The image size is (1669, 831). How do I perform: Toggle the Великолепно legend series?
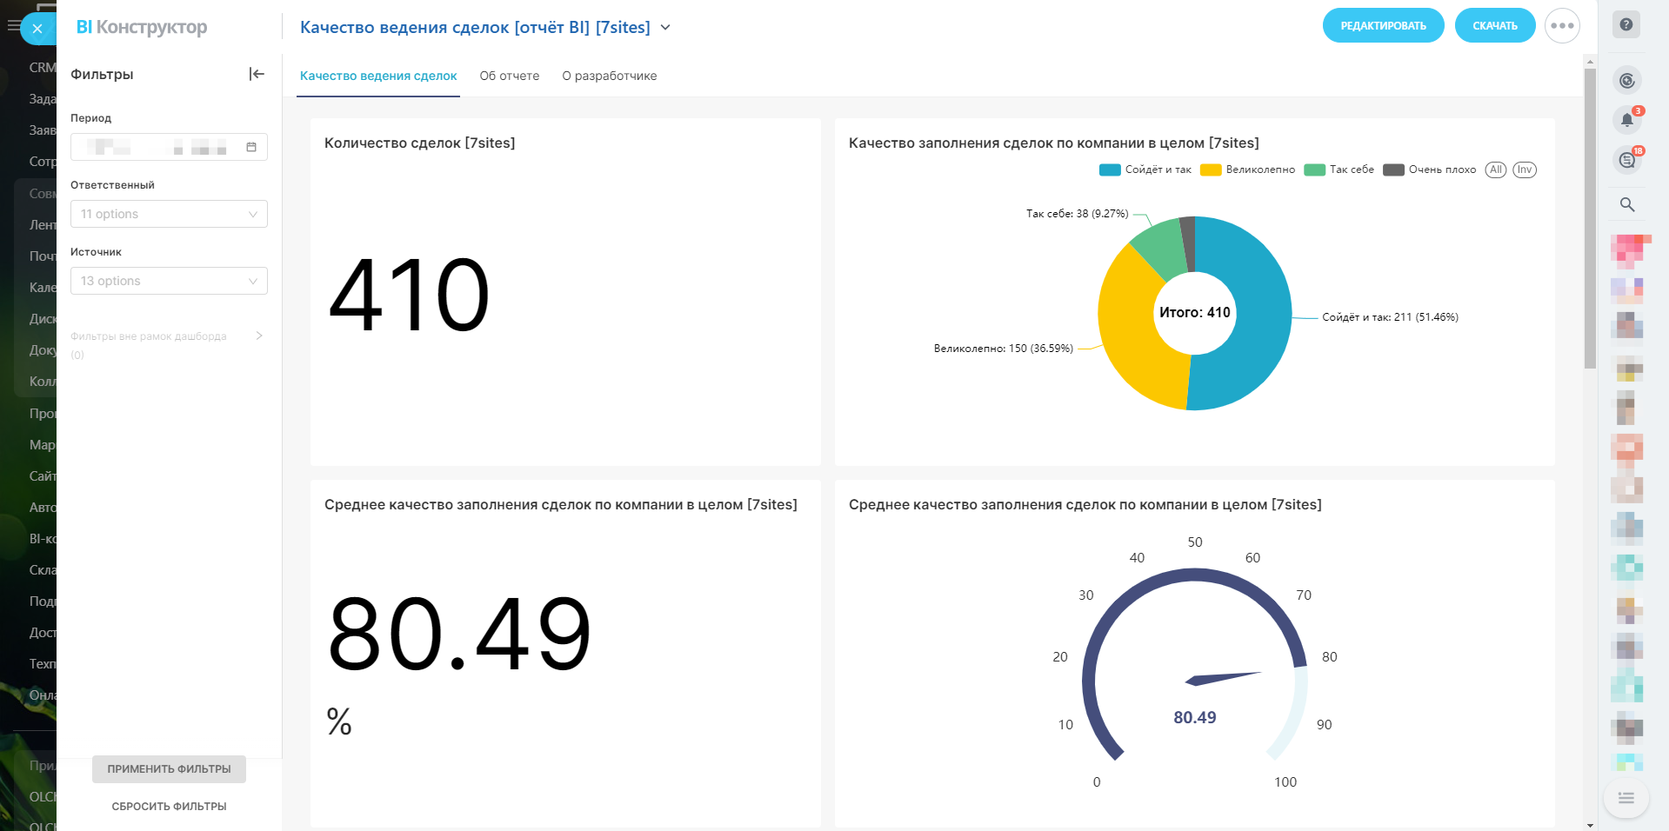click(x=1248, y=170)
